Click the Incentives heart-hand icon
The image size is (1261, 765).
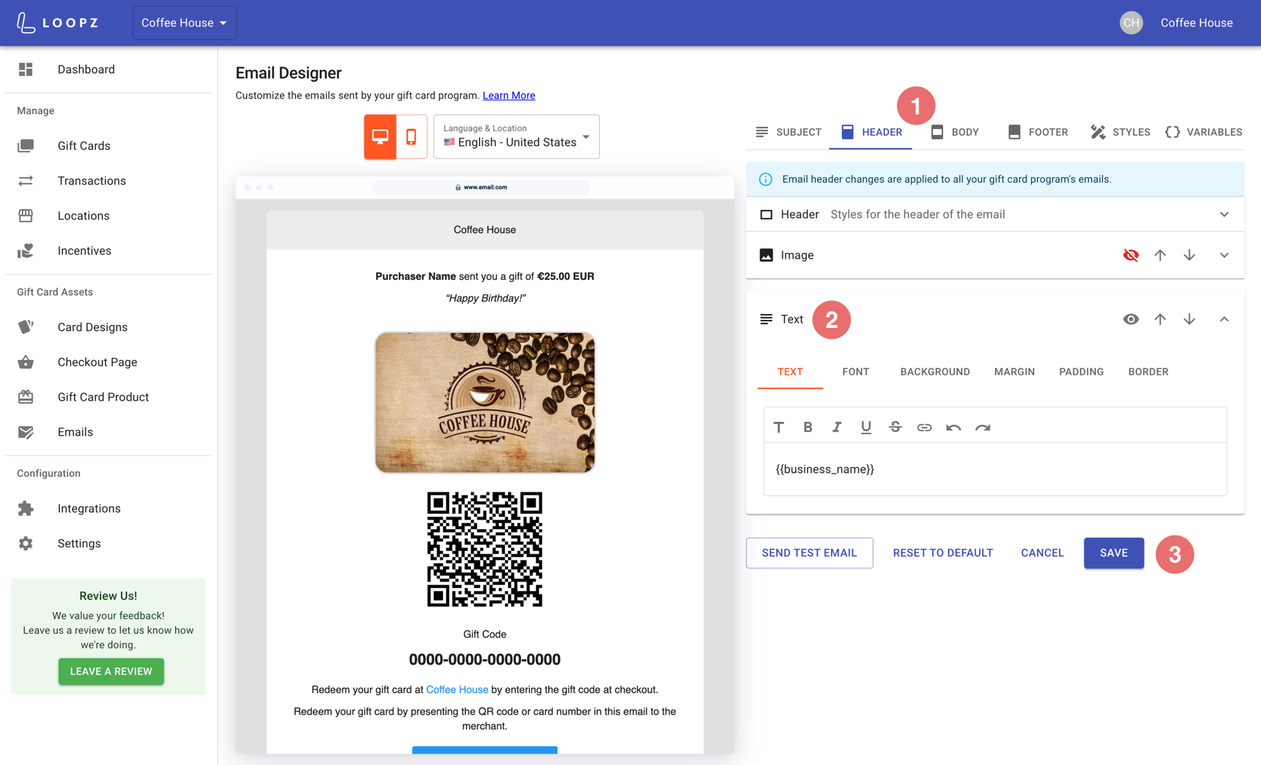click(26, 251)
